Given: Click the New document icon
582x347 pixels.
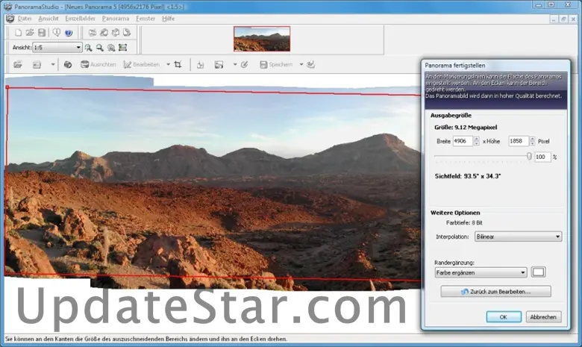Looking at the screenshot, I should [x=18, y=33].
